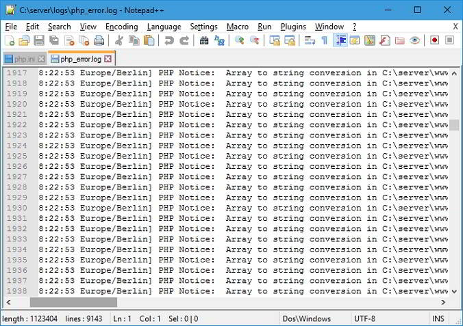Click the horizontal scrollbar left arrow
The height and width of the screenshot is (326, 463).
point(9,302)
